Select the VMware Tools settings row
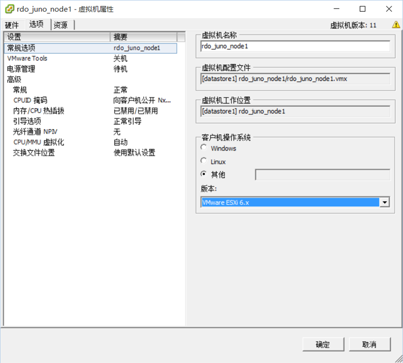Viewport: 403px width, 363px height. pos(91,58)
